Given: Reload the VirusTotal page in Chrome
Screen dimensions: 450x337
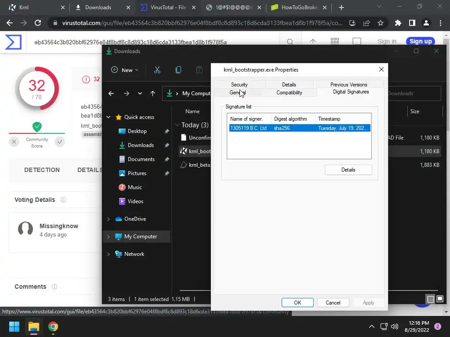Looking at the screenshot, I should [38, 23].
